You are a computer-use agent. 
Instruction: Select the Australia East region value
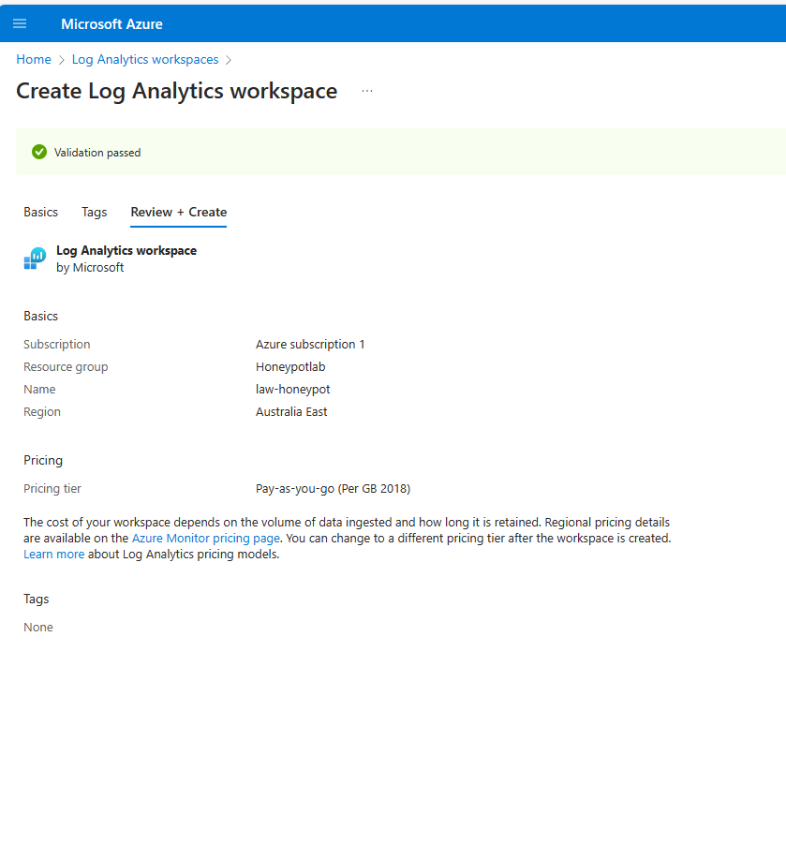tap(291, 412)
